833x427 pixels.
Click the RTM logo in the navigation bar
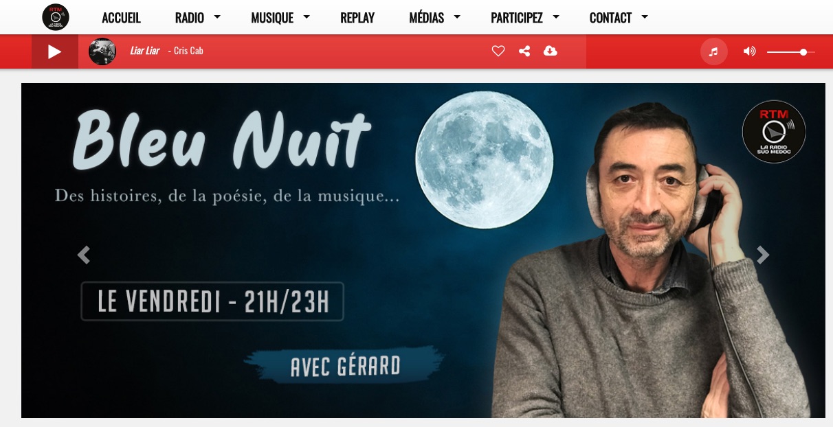tap(56, 17)
